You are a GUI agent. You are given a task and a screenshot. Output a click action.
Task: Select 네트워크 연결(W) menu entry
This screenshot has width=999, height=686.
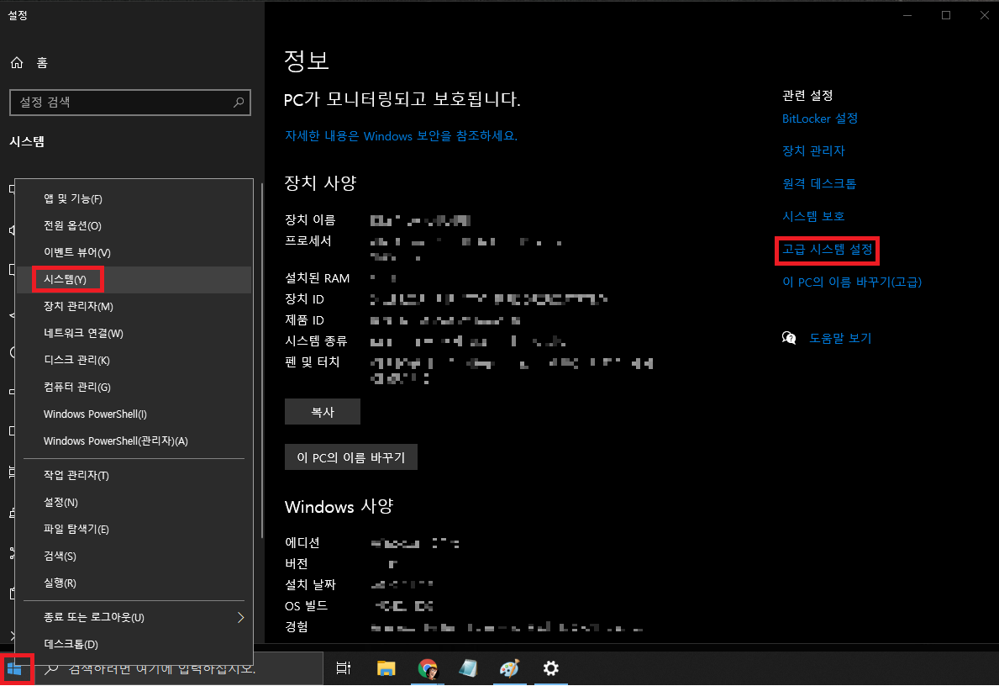pos(134,334)
